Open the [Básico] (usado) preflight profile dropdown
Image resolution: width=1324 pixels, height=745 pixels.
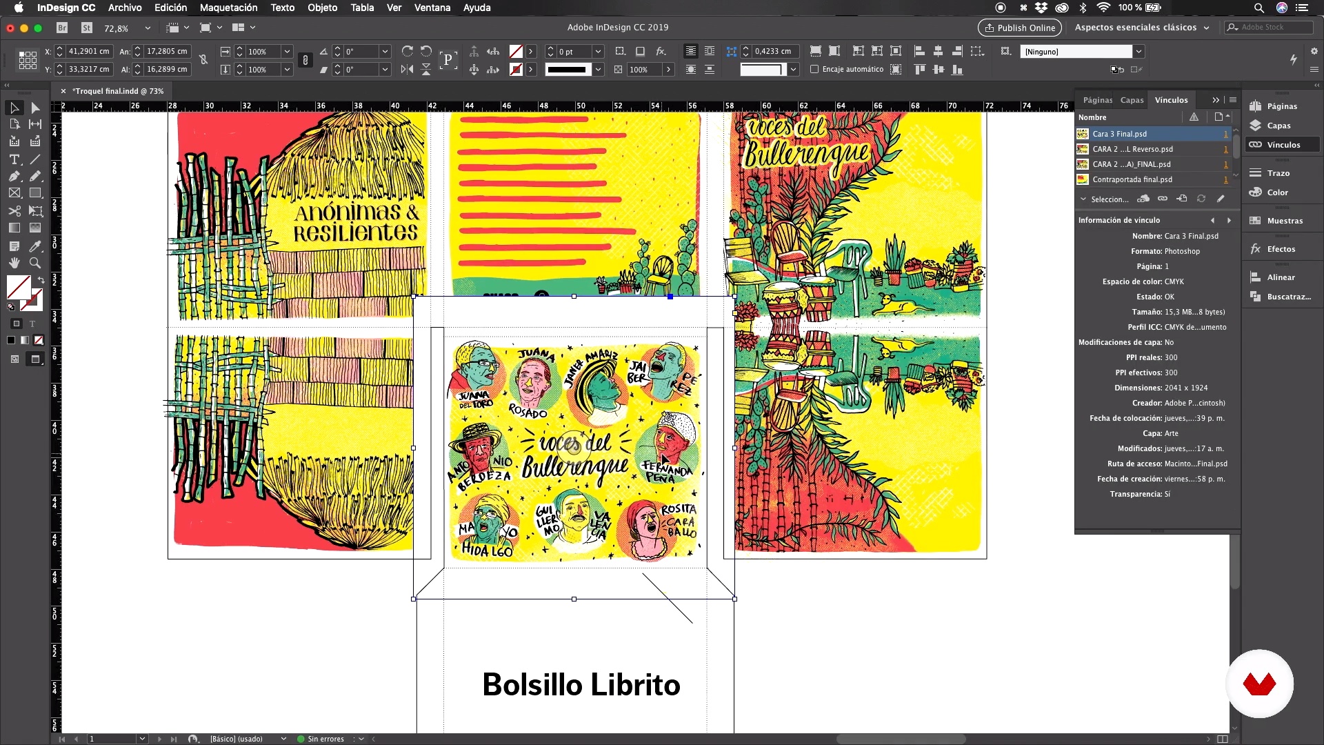[x=283, y=739]
